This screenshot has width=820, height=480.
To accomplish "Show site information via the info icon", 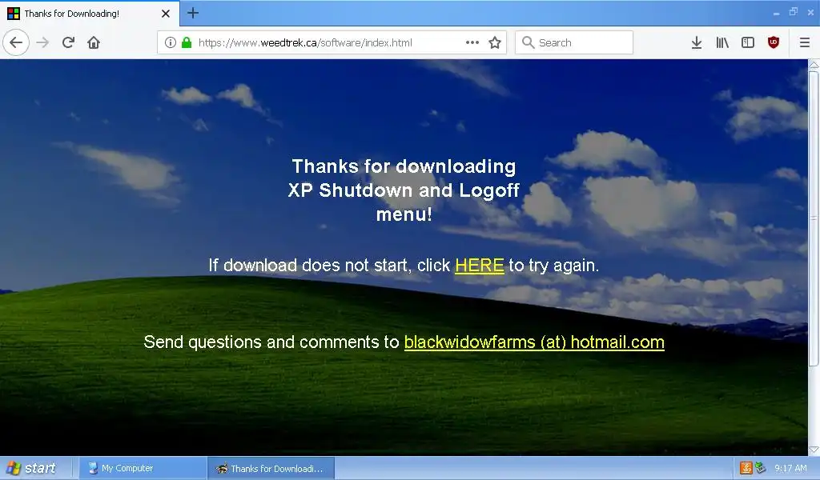I will point(170,43).
